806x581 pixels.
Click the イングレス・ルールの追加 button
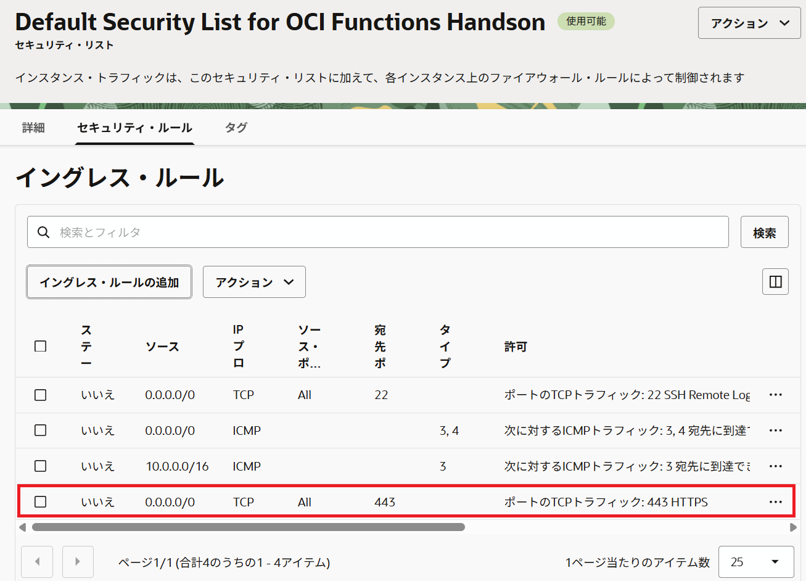point(109,282)
